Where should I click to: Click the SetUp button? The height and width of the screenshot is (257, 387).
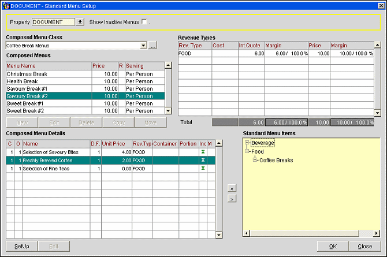click(22, 246)
